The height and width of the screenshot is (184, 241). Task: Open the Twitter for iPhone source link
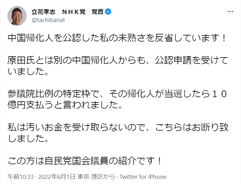[x=143, y=177]
